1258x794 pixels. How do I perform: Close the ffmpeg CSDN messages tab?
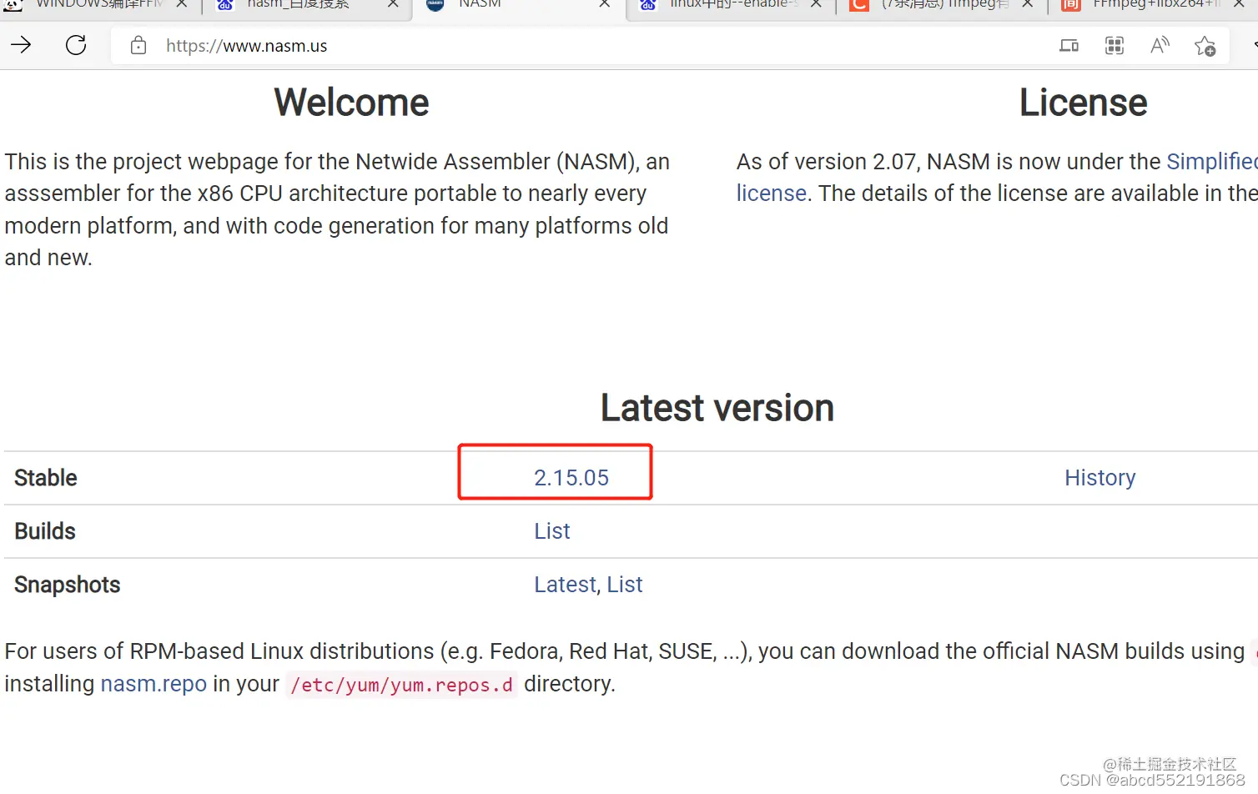point(1028,4)
